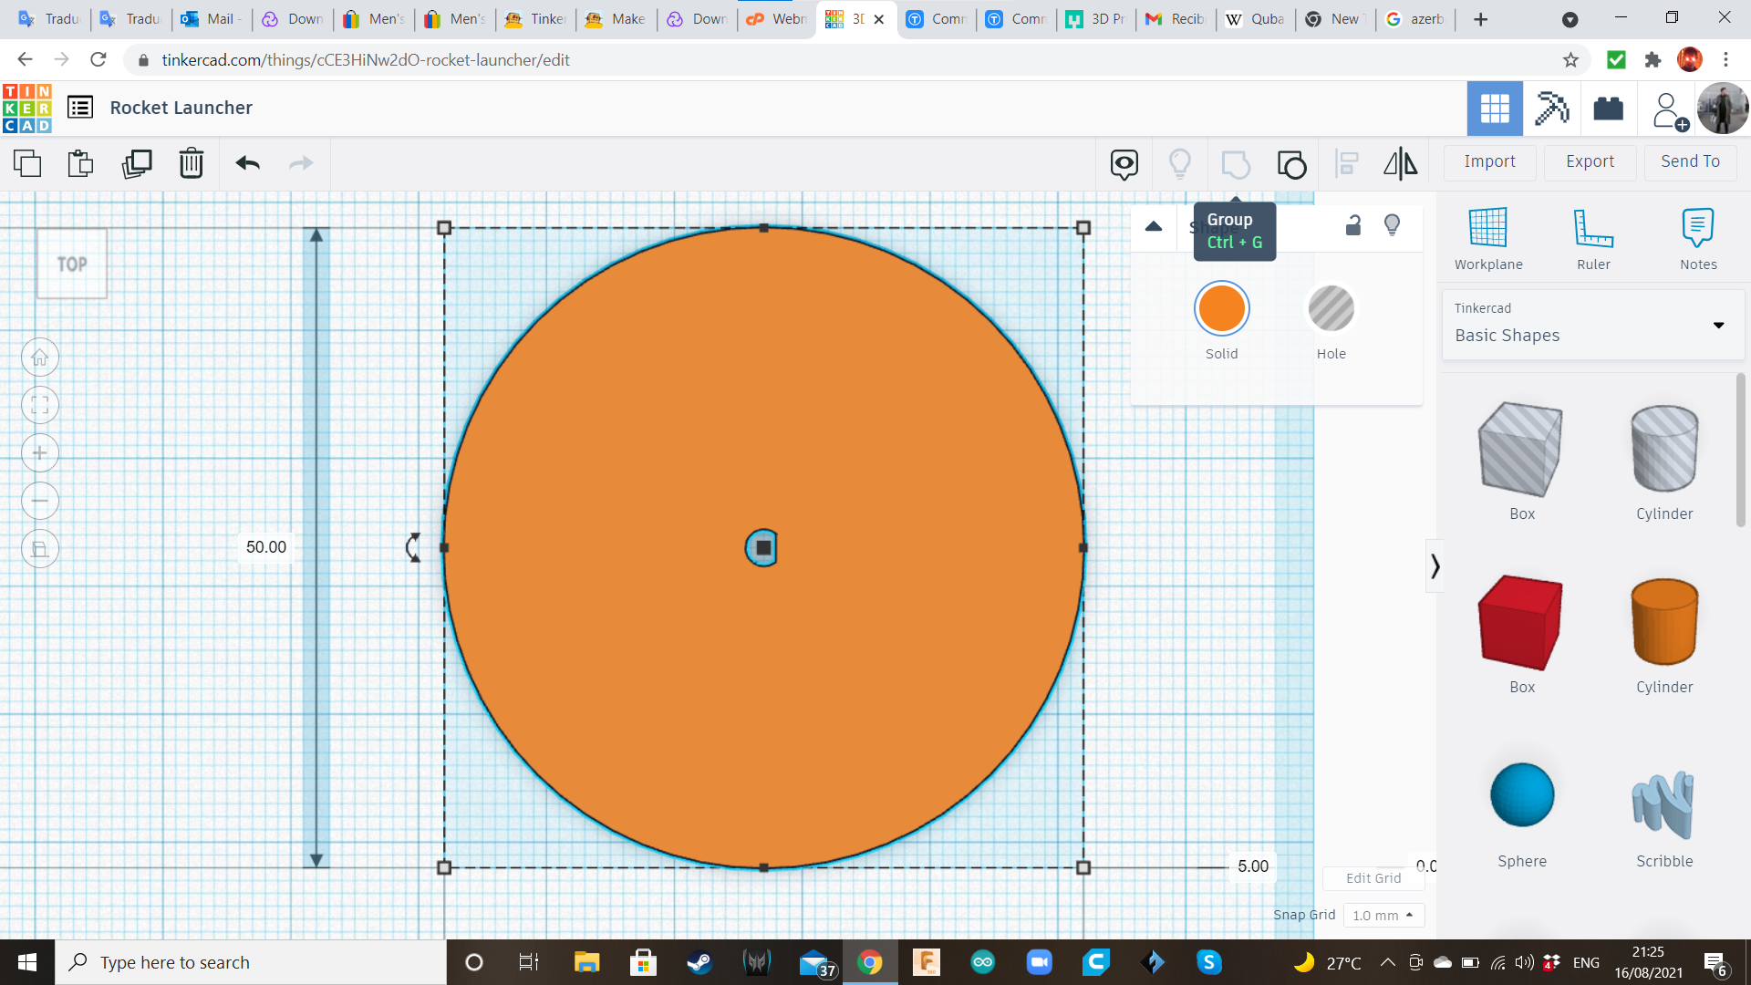Open the Snap Grid dropdown
The image size is (1751, 985).
(1381, 914)
